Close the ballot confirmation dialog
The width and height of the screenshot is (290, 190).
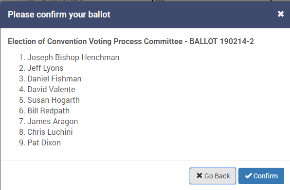tap(281, 14)
